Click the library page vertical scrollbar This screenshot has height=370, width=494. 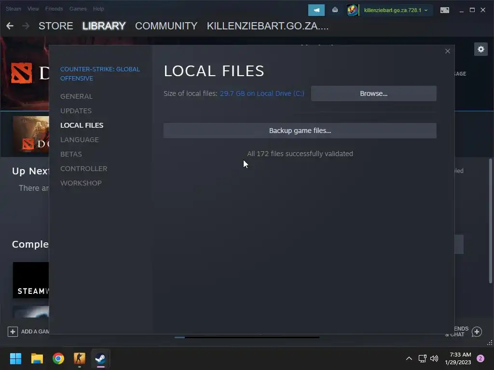[x=490, y=221]
